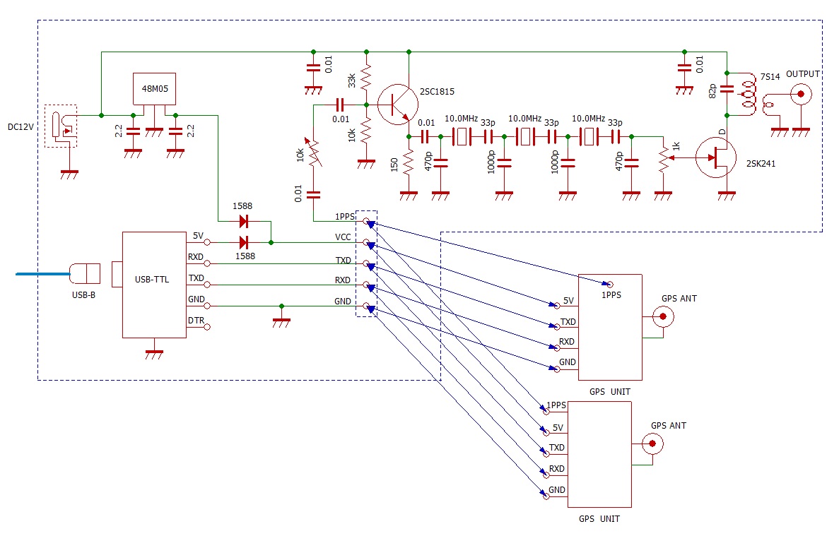This screenshot has width=839, height=536.
Task: Click the 82p value label
Action: 712,90
